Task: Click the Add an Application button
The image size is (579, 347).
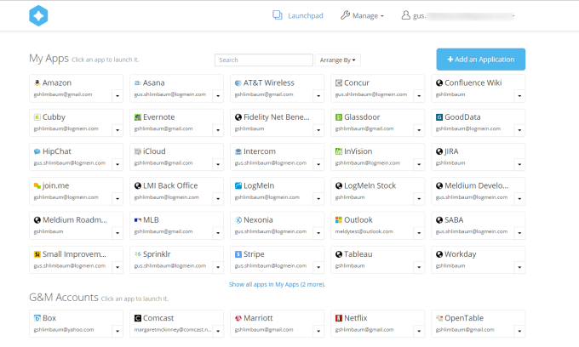Action: tap(480, 60)
